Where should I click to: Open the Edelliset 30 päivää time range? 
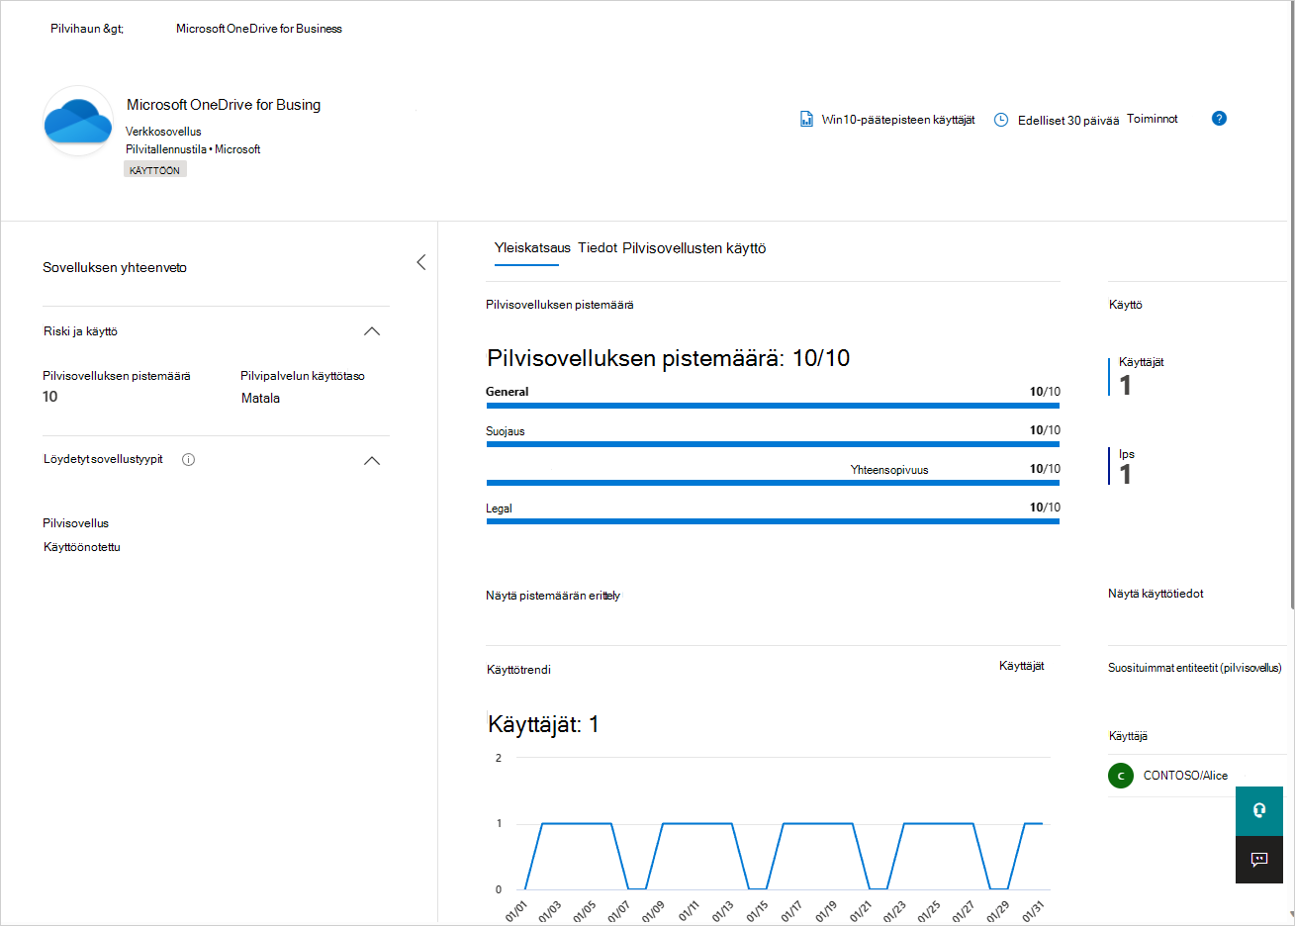(x=1068, y=120)
